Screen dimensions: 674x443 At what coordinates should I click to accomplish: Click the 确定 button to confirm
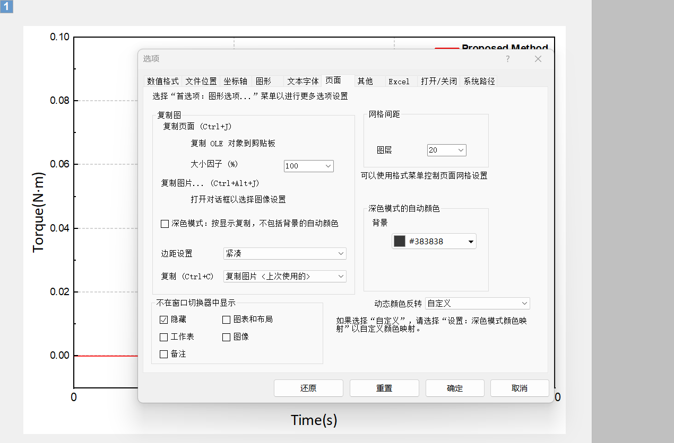pos(454,388)
